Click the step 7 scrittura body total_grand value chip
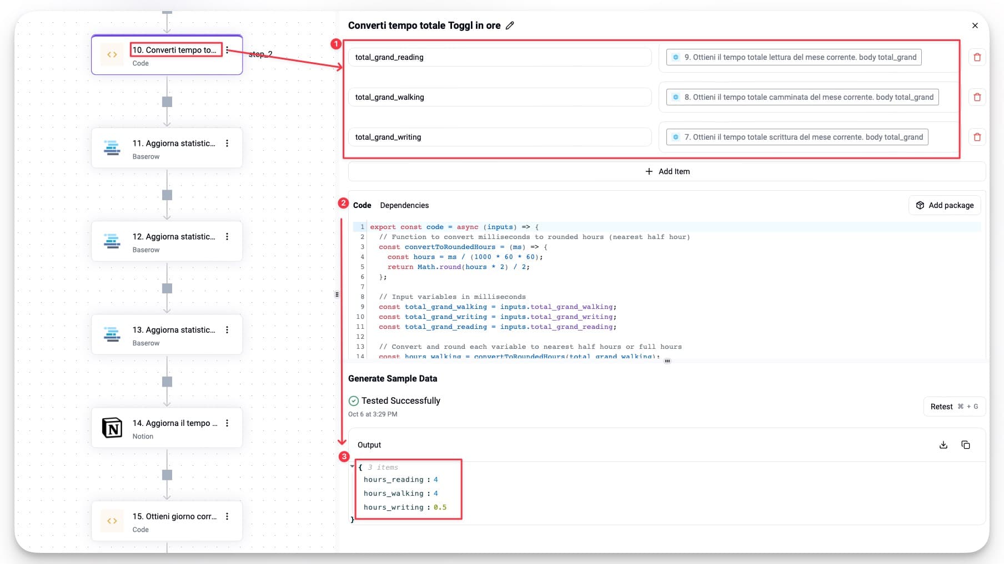The height and width of the screenshot is (564, 1004). pos(797,137)
